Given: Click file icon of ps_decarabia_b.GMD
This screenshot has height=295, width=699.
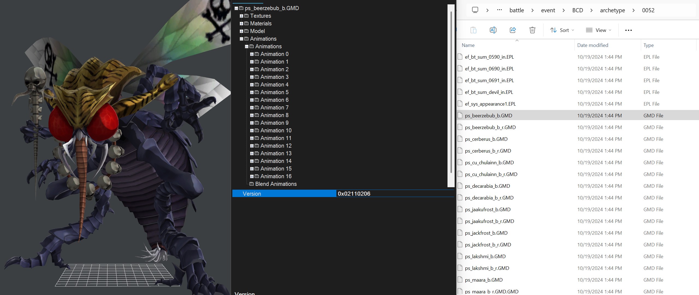Looking at the screenshot, I should pyautogui.click(x=460, y=186).
